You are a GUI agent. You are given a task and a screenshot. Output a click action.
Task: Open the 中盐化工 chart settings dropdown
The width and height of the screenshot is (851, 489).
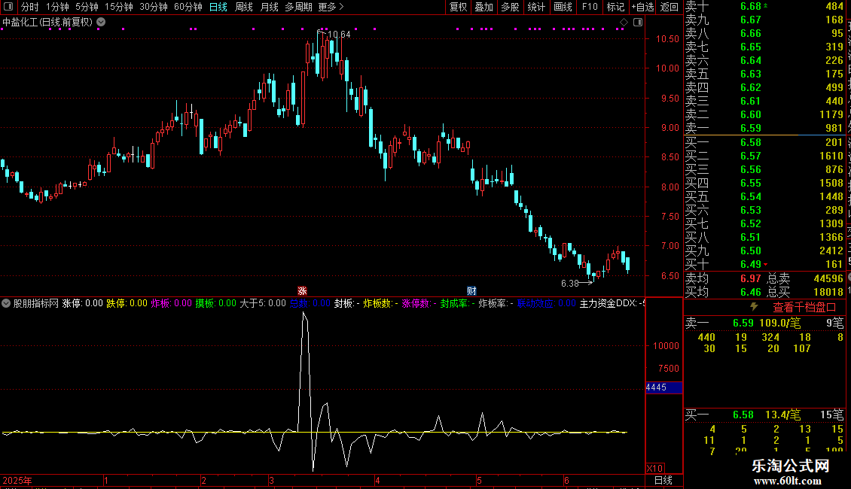coord(101,23)
